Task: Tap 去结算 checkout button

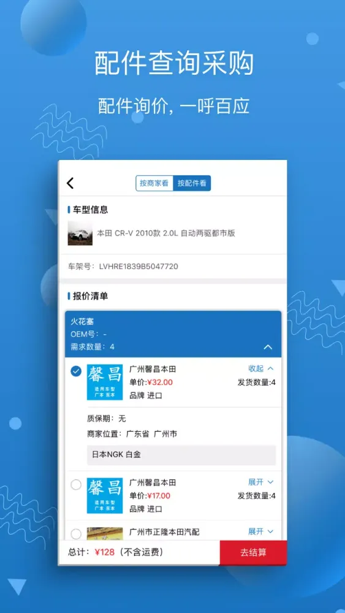Action: point(253,552)
